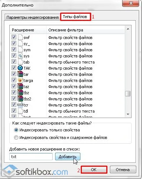Click the tbz2 WinRAR archive icon
Screen dimensions: 142x179
click(20, 99)
